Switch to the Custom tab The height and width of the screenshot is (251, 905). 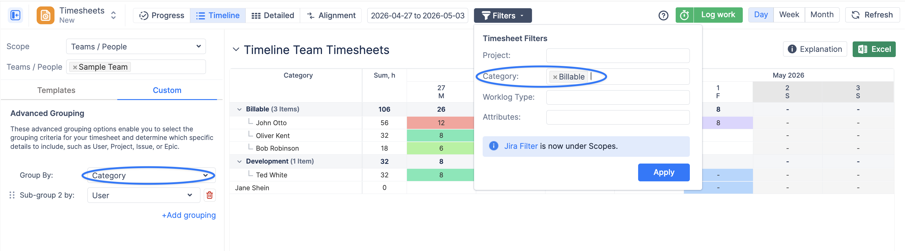pos(167,90)
